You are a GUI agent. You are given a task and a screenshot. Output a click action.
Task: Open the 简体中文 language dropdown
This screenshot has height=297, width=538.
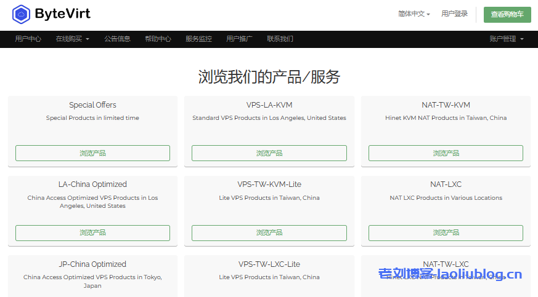414,14
